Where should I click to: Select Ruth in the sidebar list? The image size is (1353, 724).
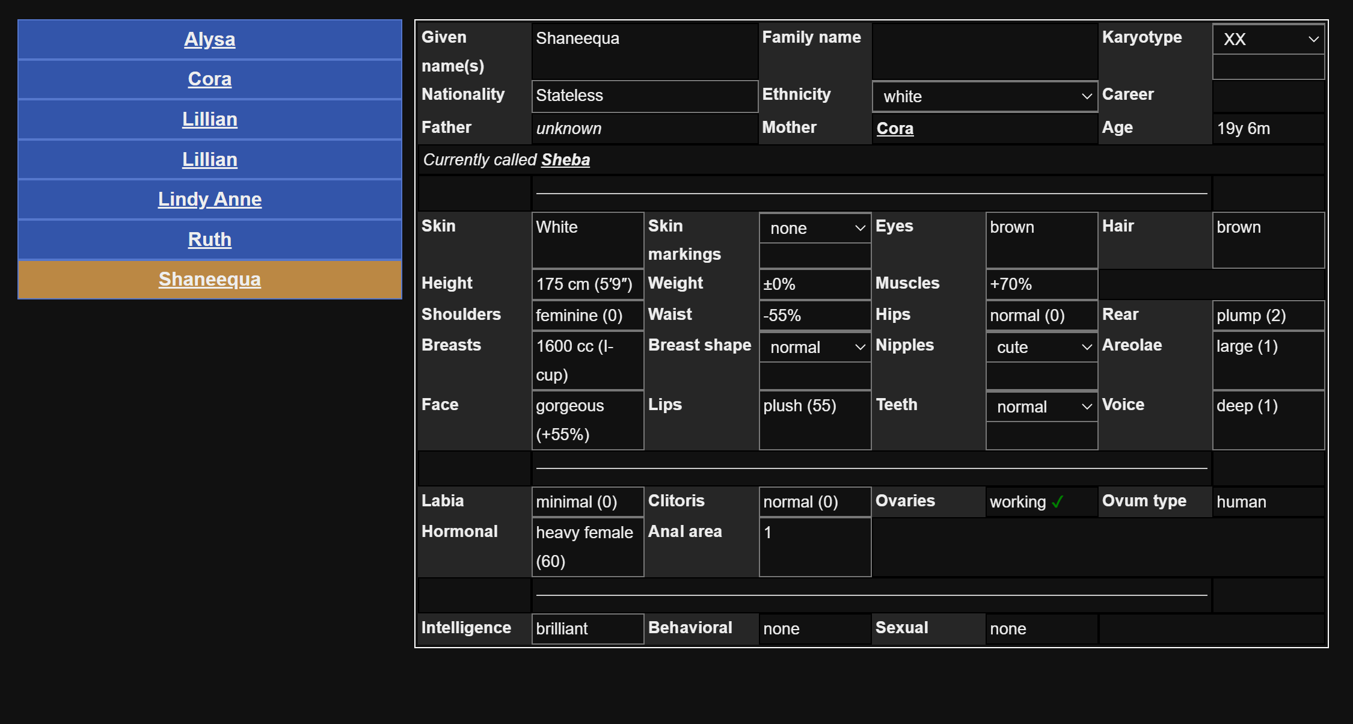coord(209,239)
